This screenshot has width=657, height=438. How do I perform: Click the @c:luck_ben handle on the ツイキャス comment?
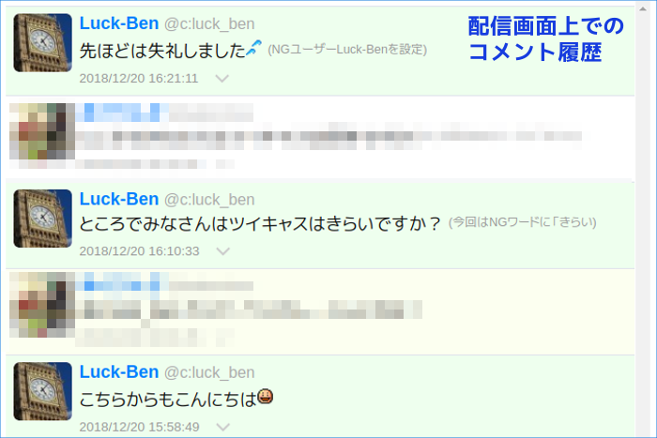[x=209, y=200]
